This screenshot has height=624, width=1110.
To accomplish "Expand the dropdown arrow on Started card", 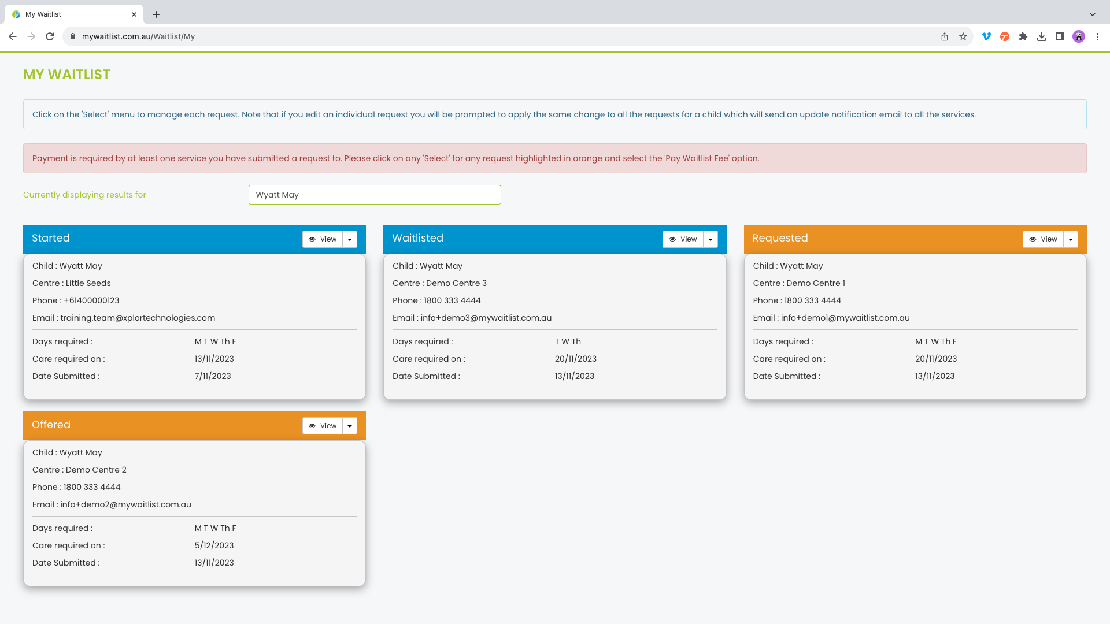I will [350, 239].
